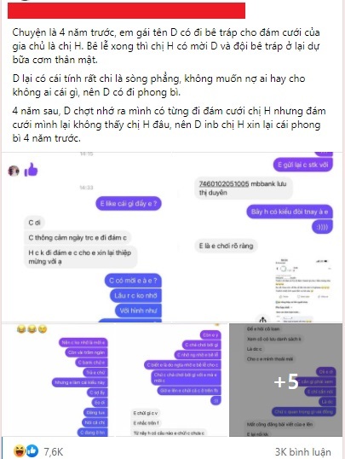Click message 'E like cái gì đấy e ?'
The width and height of the screenshot is (345, 459).
point(129,203)
